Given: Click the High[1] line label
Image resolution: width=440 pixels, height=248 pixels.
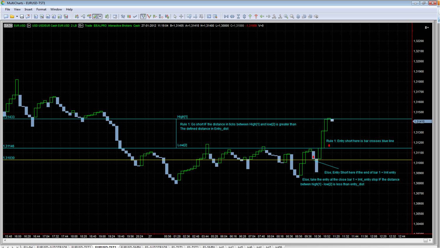Looking at the screenshot, I should coord(182,117).
